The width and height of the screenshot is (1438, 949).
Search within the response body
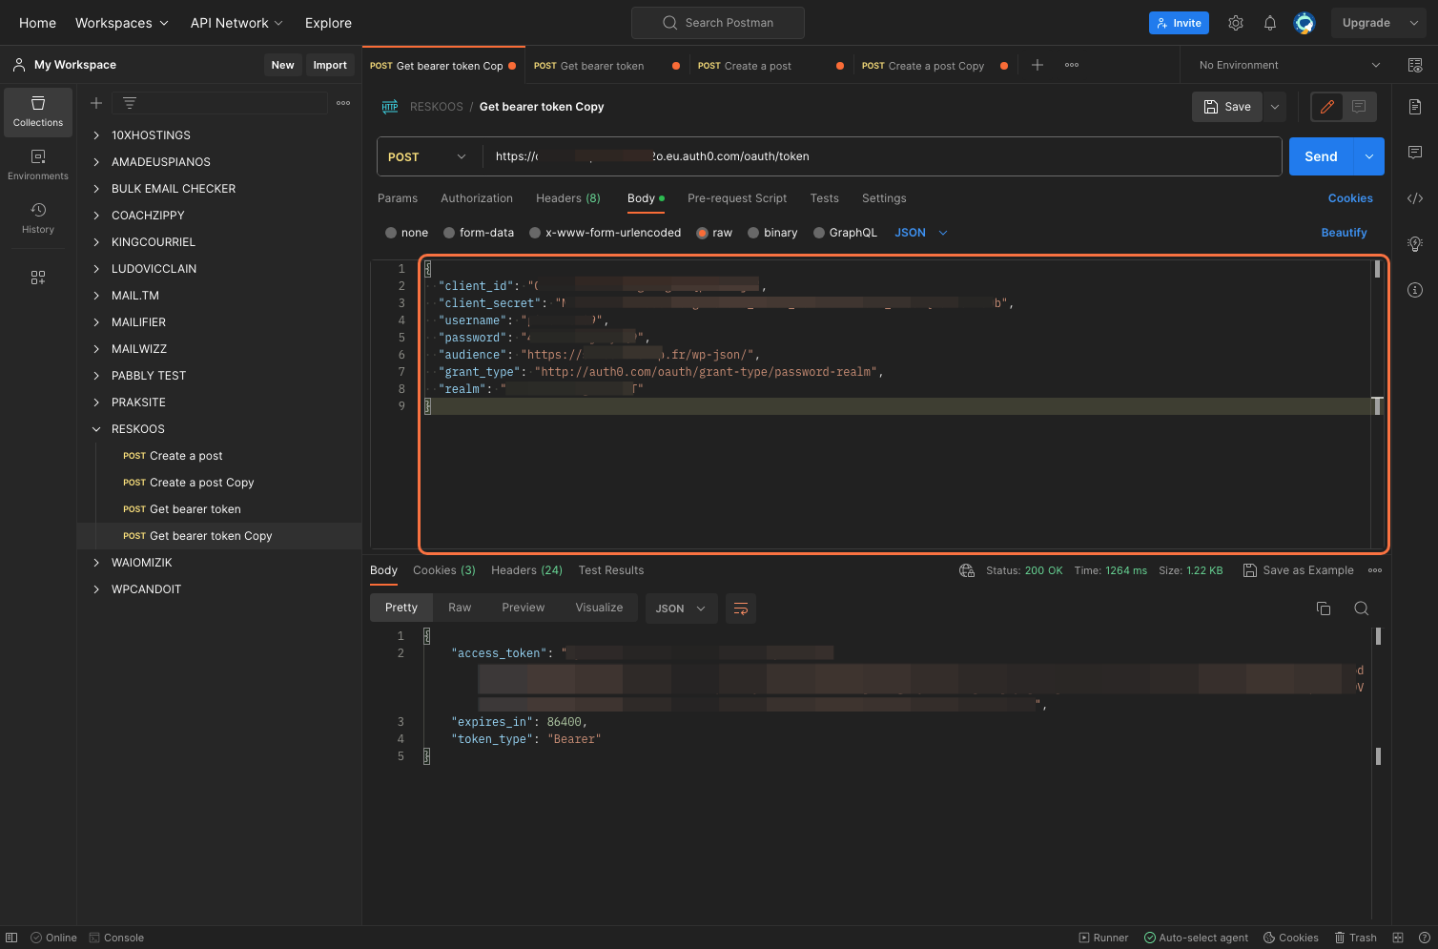[1362, 609]
